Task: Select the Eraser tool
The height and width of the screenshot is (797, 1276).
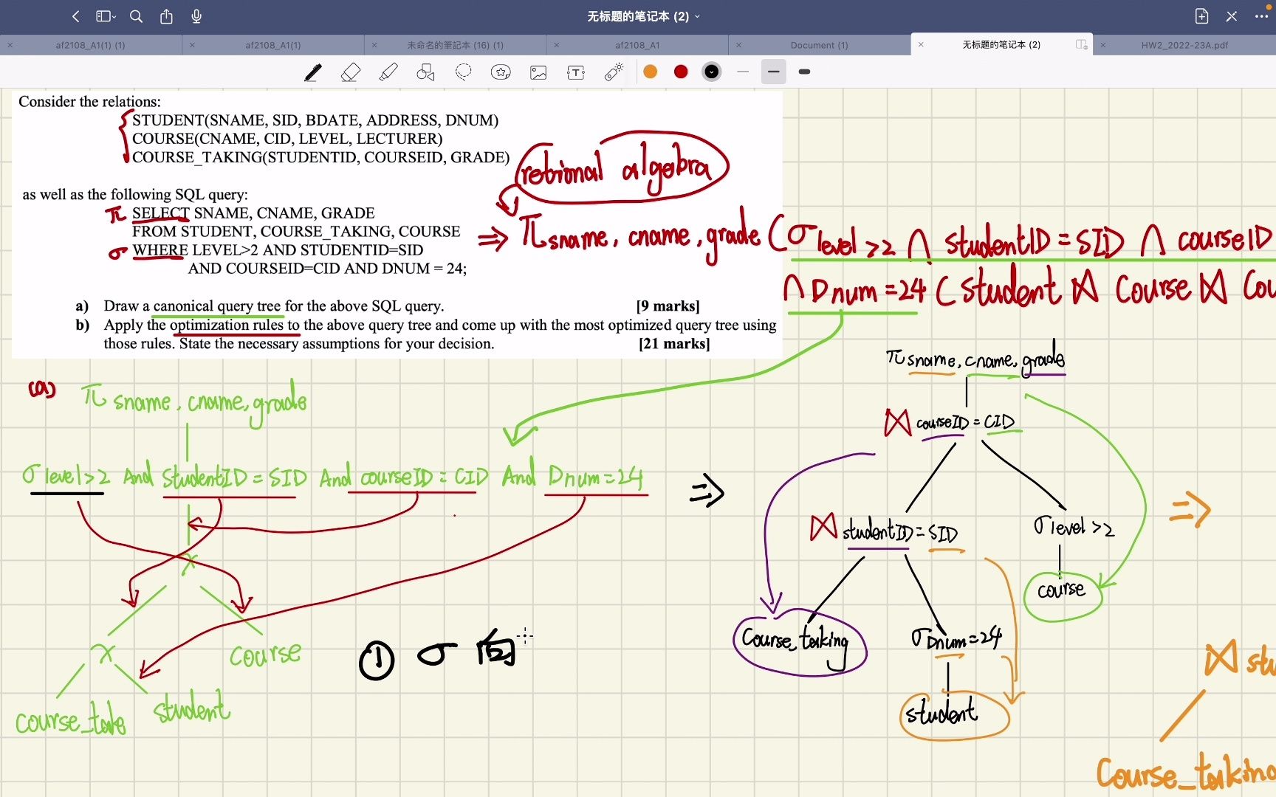Action: point(351,72)
